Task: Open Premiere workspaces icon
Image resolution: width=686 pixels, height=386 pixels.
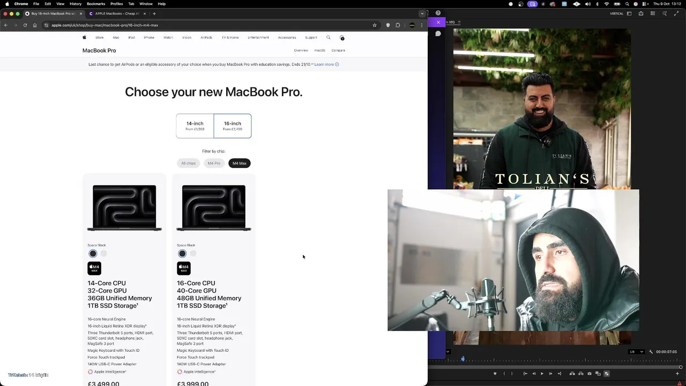Action: (x=629, y=13)
